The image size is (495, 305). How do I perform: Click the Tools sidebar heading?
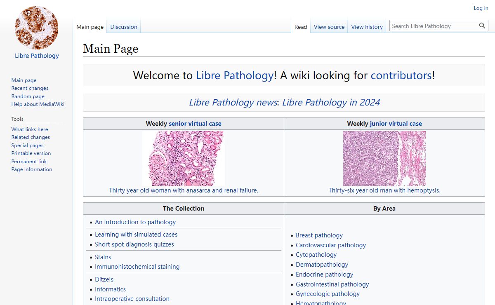coord(17,119)
